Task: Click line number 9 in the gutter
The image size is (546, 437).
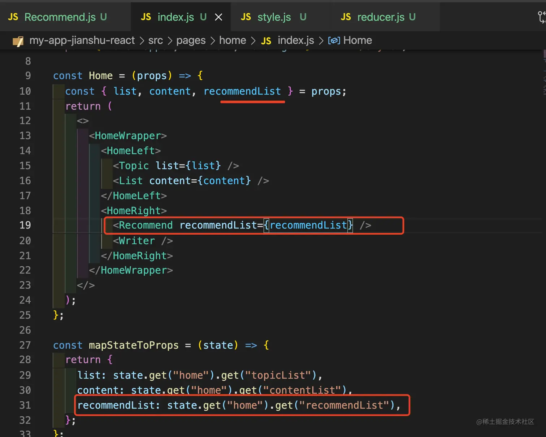Action: coord(28,76)
